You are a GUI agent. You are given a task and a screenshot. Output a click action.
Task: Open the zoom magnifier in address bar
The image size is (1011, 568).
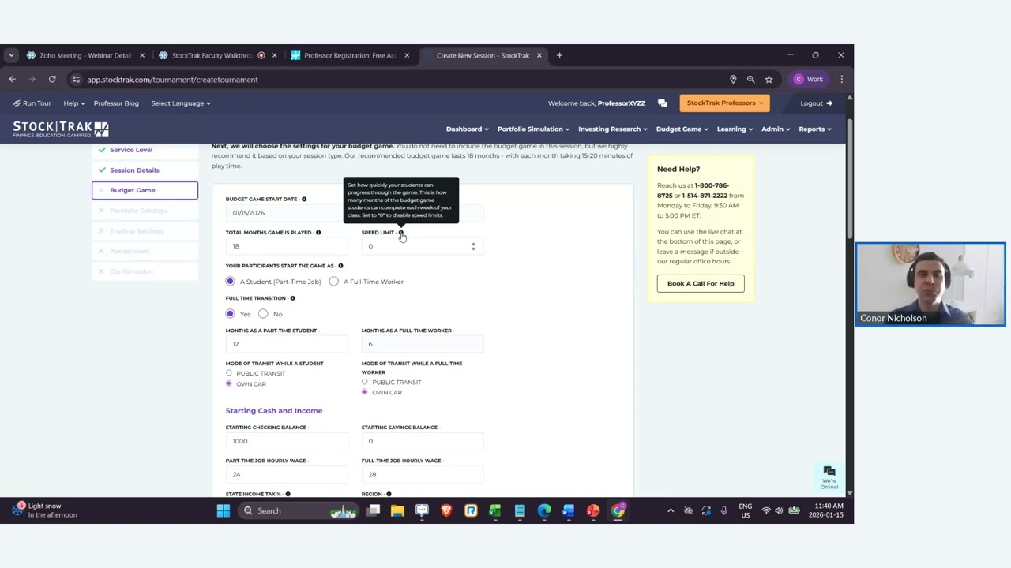coord(751,79)
